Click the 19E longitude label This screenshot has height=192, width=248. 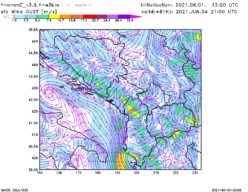[117, 173]
